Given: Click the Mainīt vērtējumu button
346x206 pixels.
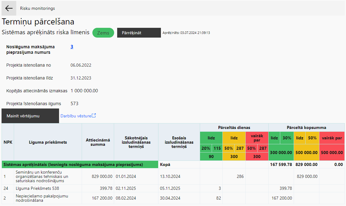Looking at the screenshot, I should coord(30,116).
